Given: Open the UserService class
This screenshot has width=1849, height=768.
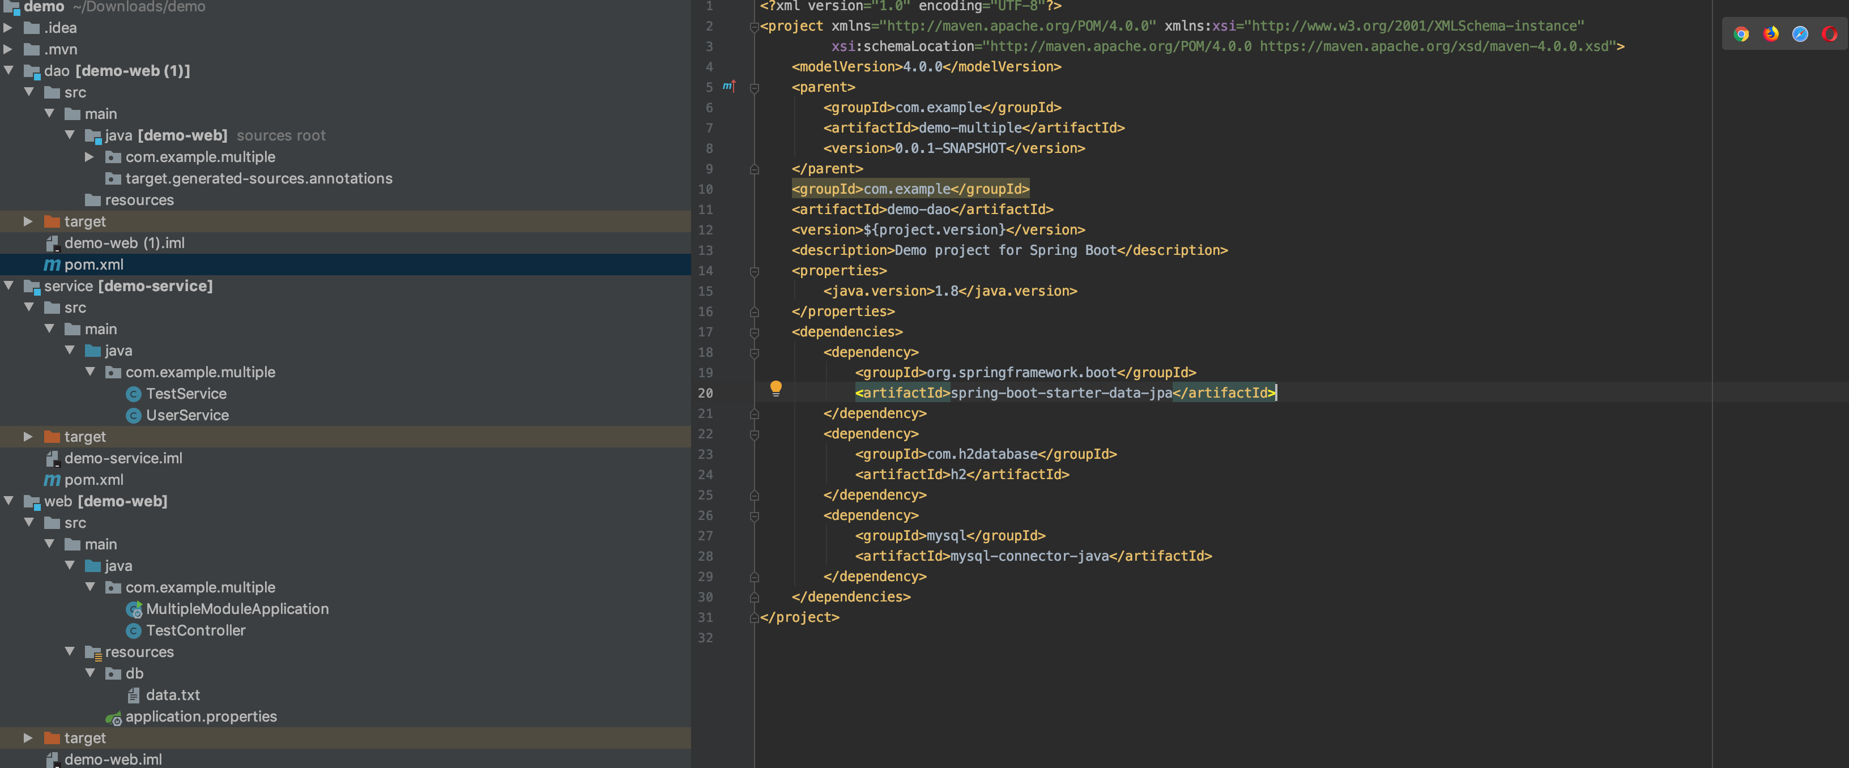Looking at the screenshot, I should 186,415.
